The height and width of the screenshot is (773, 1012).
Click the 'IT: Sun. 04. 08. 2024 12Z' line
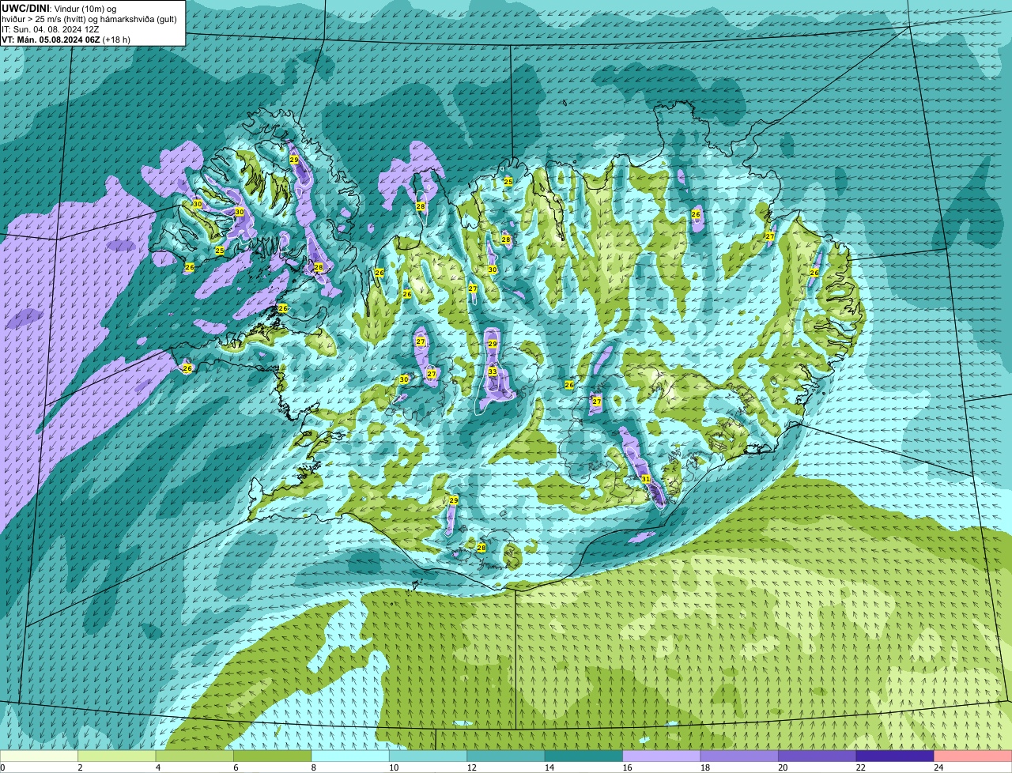[51, 29]
